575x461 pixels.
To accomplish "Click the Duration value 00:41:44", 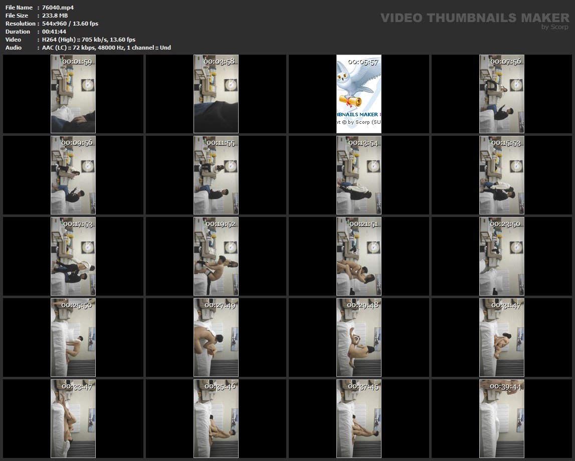I will (54, 32).
